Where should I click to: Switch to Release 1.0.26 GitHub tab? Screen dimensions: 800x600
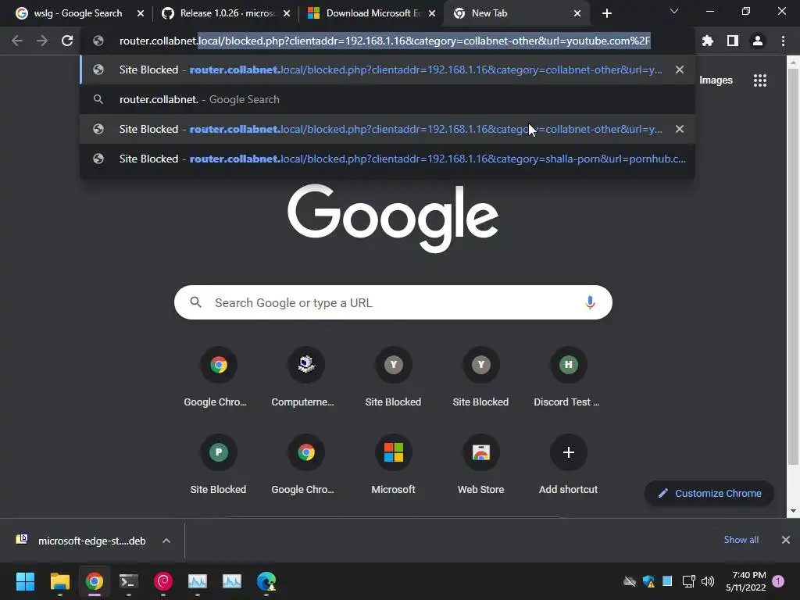click(224, 13)
